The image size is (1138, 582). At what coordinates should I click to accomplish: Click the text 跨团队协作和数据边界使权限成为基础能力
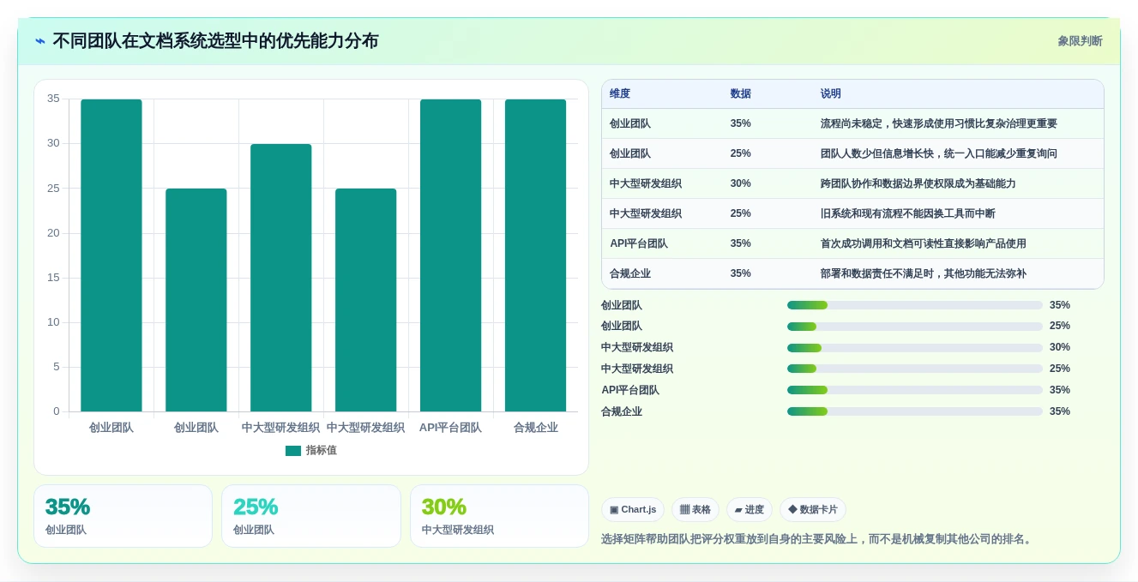pyautogui.click(x=918, y=183)
